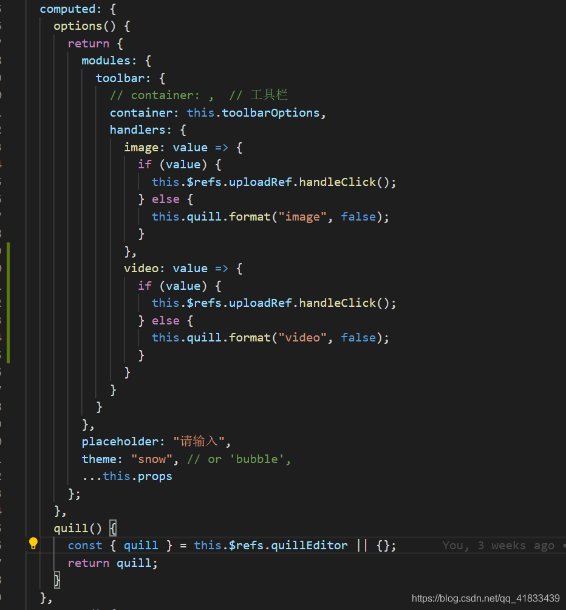
Task: Click the yellow quick-fix lightbulb icon
Action: click(33, 544)
